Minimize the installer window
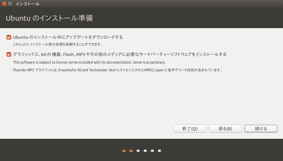Viewport: 283px width, 161px height. tap(10, 4)
